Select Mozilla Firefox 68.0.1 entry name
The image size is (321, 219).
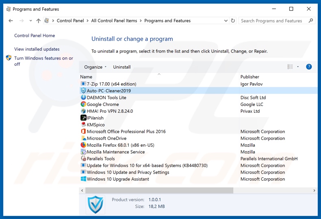click(x=120, y=145)
